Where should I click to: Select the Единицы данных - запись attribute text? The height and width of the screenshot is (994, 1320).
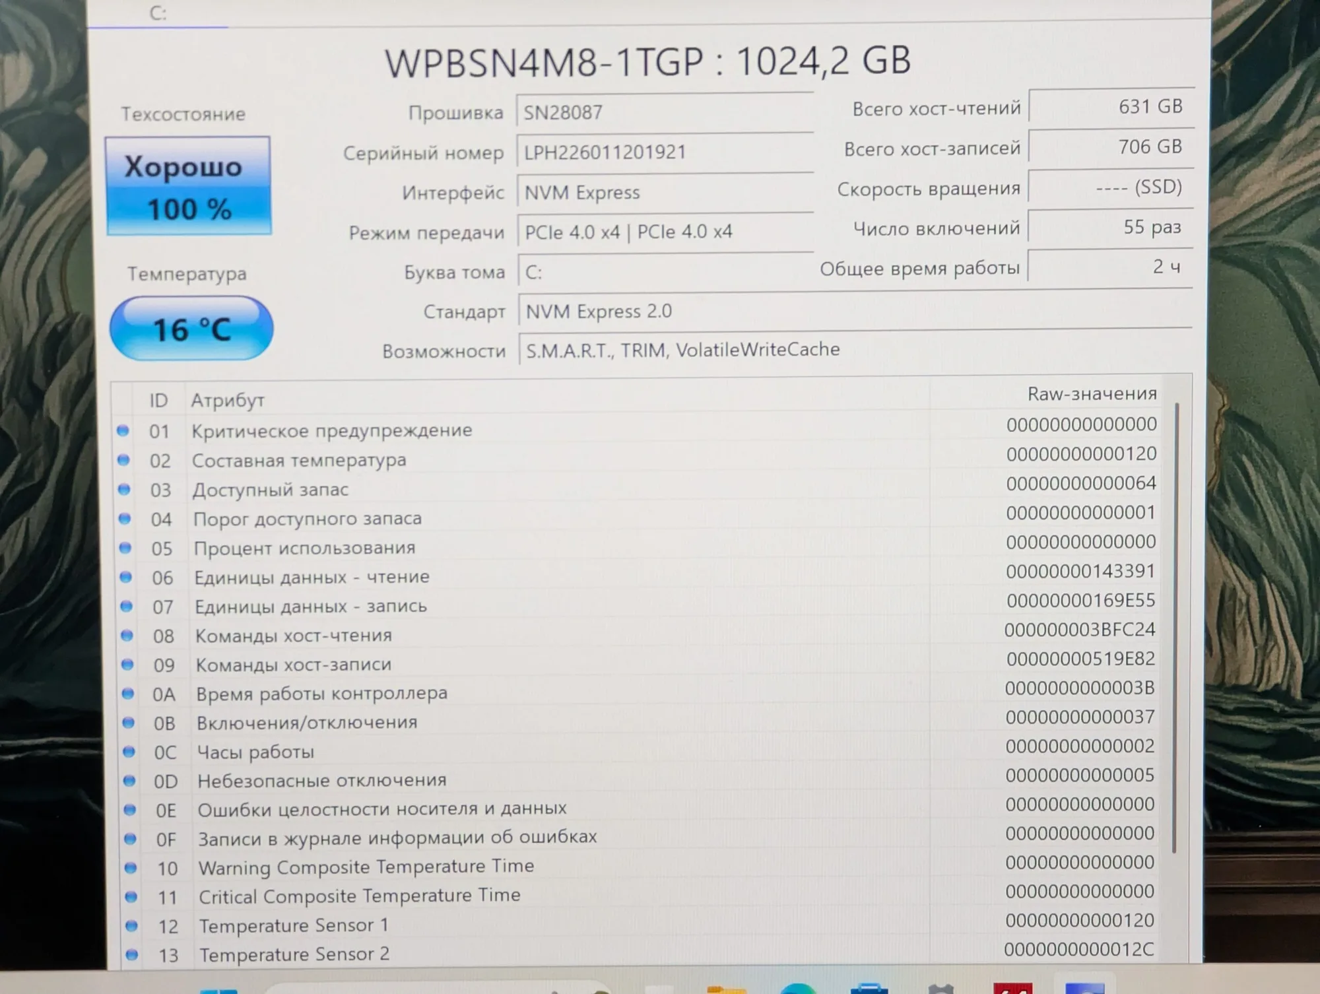tap(311, 606)
